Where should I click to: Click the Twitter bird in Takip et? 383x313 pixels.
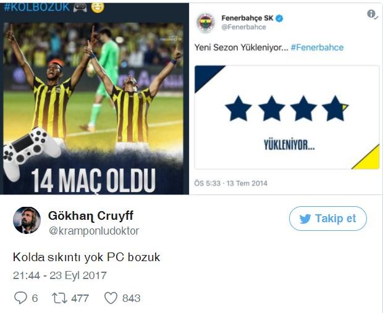pyautogui.click(x=305, y=219)
